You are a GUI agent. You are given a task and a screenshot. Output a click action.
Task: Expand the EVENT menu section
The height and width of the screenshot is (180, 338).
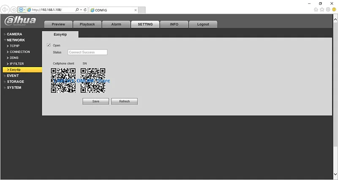[x=13, y=76]
